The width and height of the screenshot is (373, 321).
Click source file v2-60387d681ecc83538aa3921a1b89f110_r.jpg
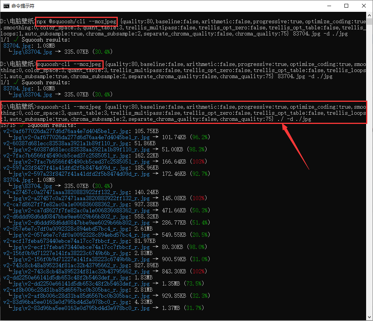[x=66, y=143]
